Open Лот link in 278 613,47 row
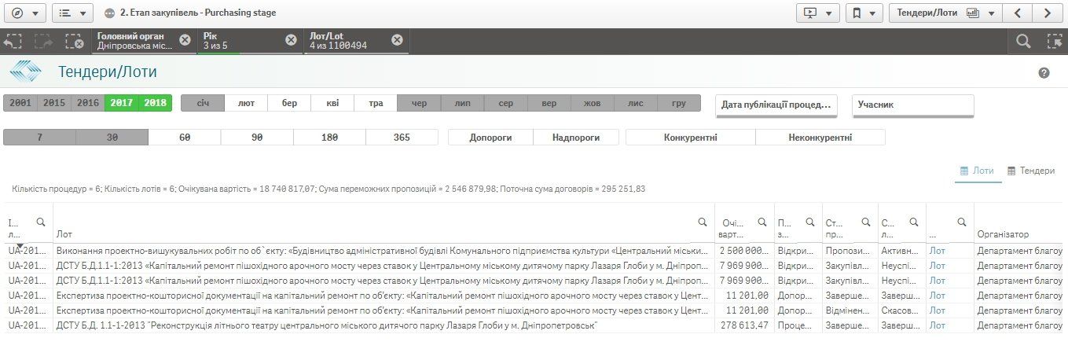This screenshot has height=360, width=1068. click(x=937, y=325)
